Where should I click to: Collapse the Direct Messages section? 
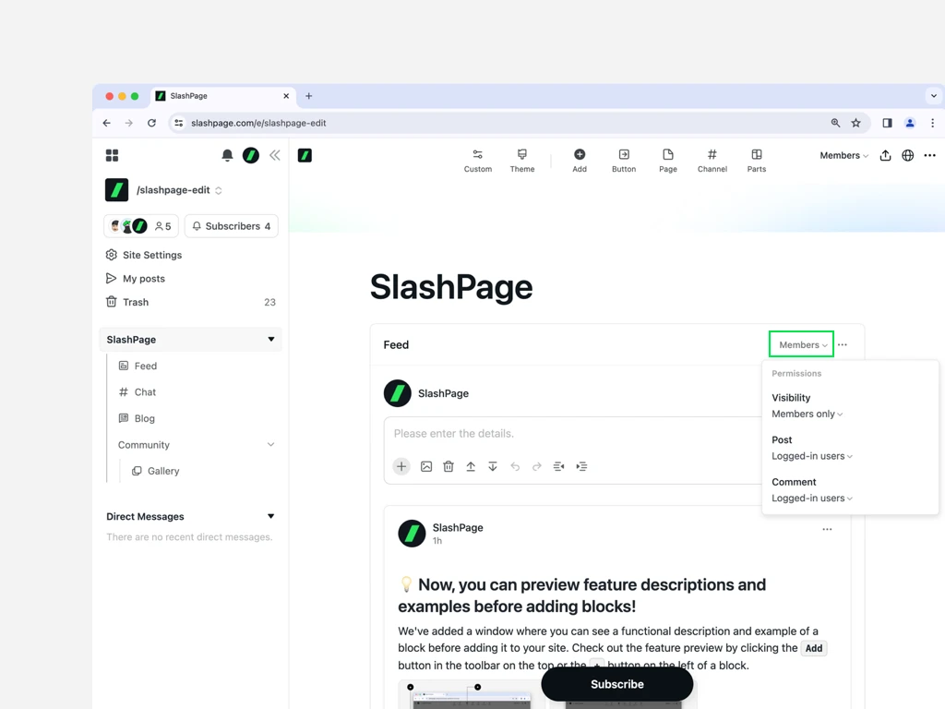(270, 517)
